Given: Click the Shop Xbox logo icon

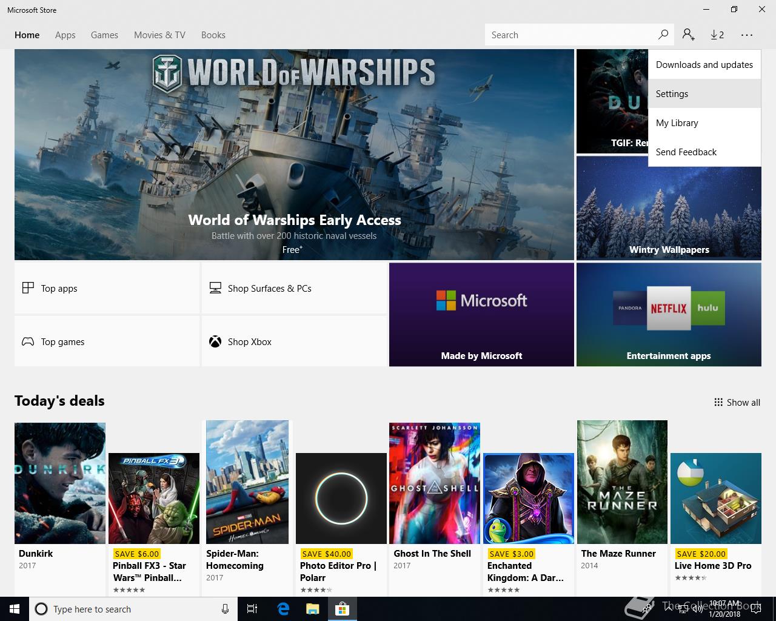Looking at the screenshot, I should tap(215, 341).
